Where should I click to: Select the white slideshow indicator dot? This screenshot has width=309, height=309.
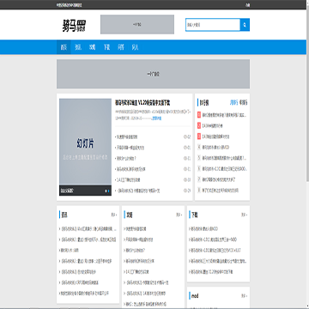pos(106,191)
